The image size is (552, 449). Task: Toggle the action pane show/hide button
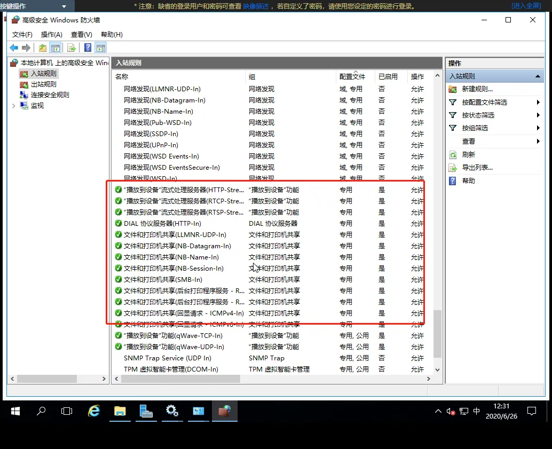tap(101, 48)
